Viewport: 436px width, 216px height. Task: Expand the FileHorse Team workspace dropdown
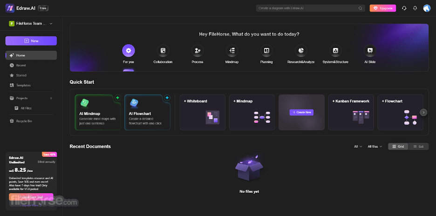51,24
